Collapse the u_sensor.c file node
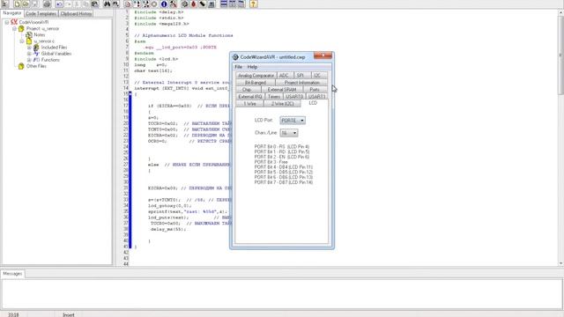This screenshot has height=317, width=564. (x=22, y=41)
